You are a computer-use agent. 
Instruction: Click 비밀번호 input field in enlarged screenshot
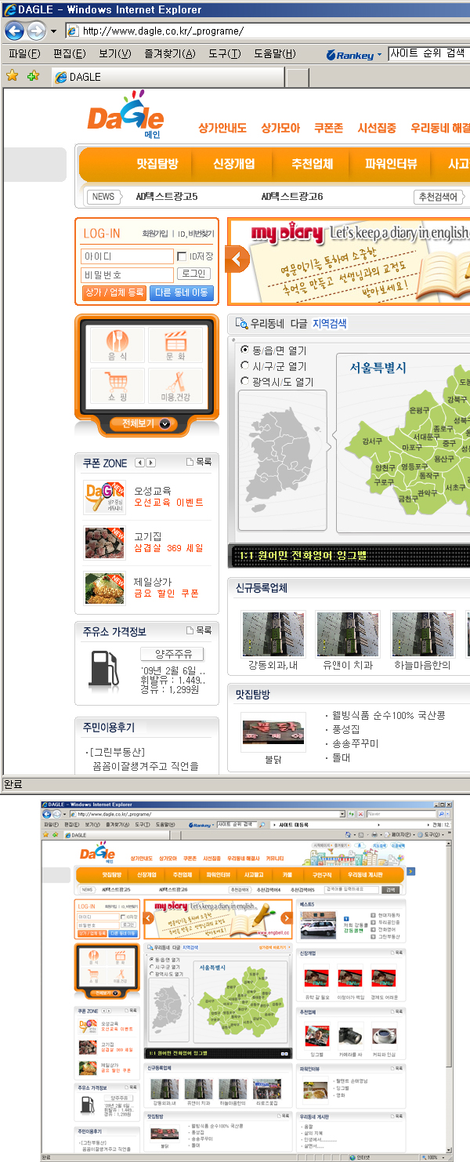pos(127,274)
